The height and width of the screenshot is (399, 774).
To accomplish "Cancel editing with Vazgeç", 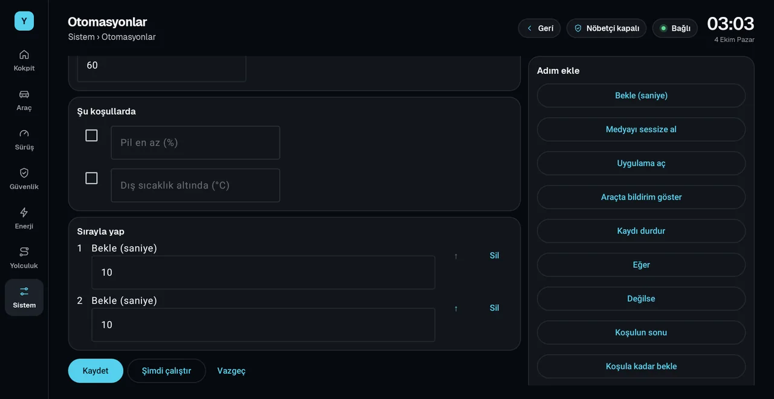I will (x=232, y=371).
